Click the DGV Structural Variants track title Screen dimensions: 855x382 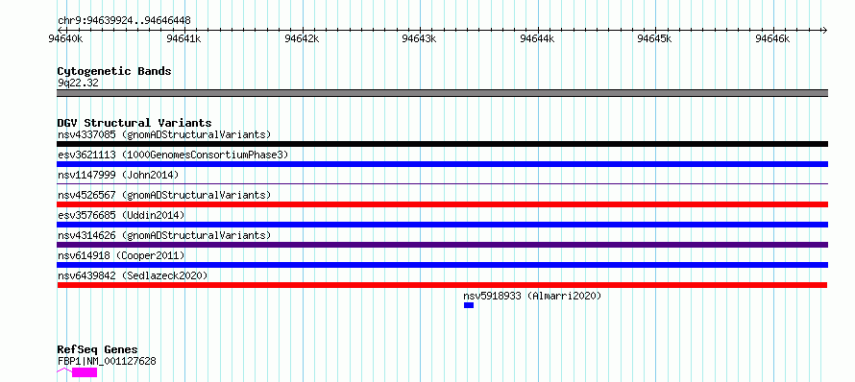[x=134, y=123]
